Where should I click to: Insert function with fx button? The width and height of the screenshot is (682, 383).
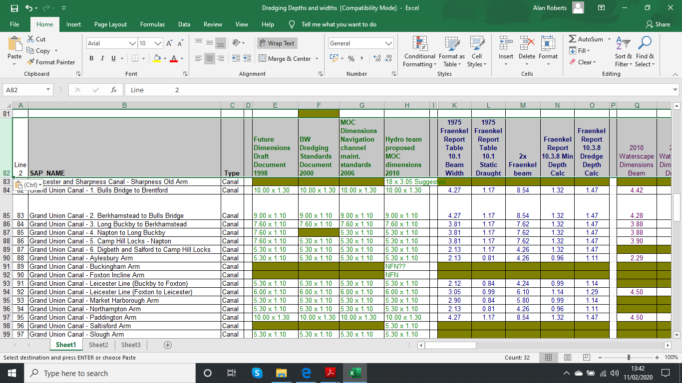114,90
